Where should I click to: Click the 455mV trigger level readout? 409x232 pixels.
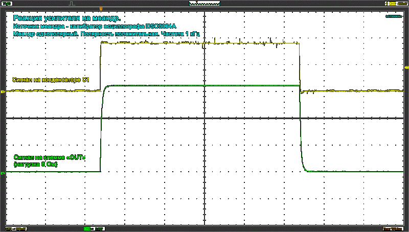click(402, 3)
